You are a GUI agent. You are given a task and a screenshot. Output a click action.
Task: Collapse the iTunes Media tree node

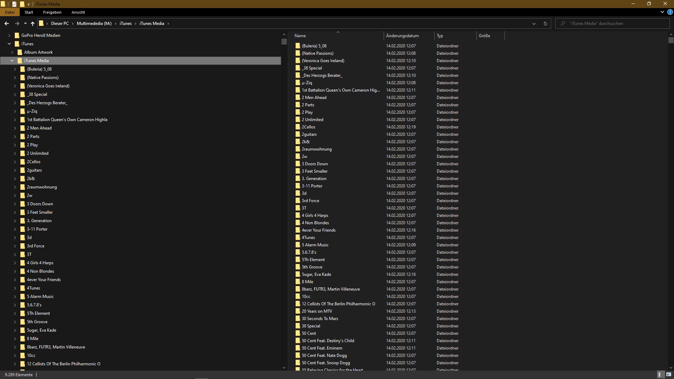(x=12, y=61)
